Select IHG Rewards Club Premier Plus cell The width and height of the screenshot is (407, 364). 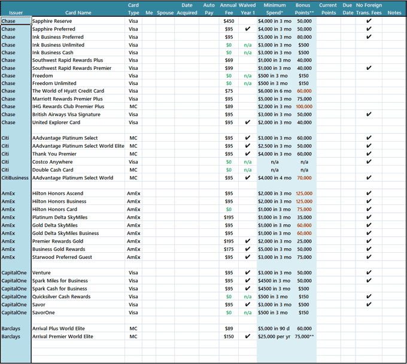click(78, 106)
